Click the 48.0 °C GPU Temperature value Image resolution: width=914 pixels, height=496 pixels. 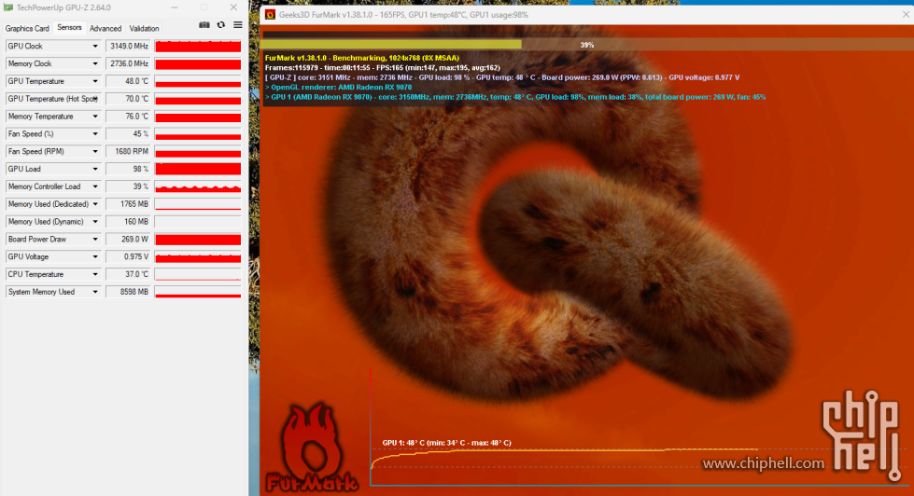pyautogui.click(x=128, y=81)
